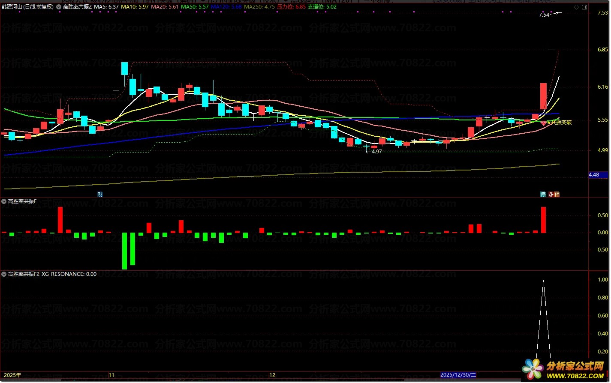Click the 韩建河山 (日线.前复权) stock title
Screen dimensions: 611x383
tap(28, 7)
